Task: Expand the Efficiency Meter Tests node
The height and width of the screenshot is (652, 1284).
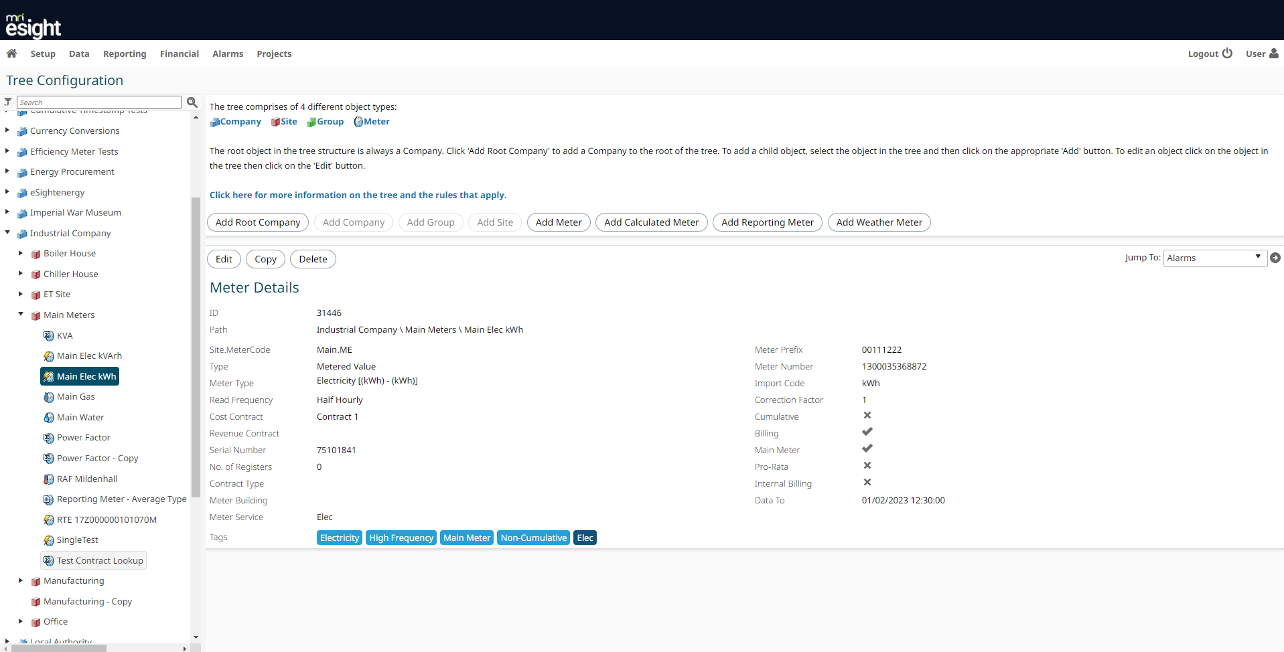Action: 7,151
